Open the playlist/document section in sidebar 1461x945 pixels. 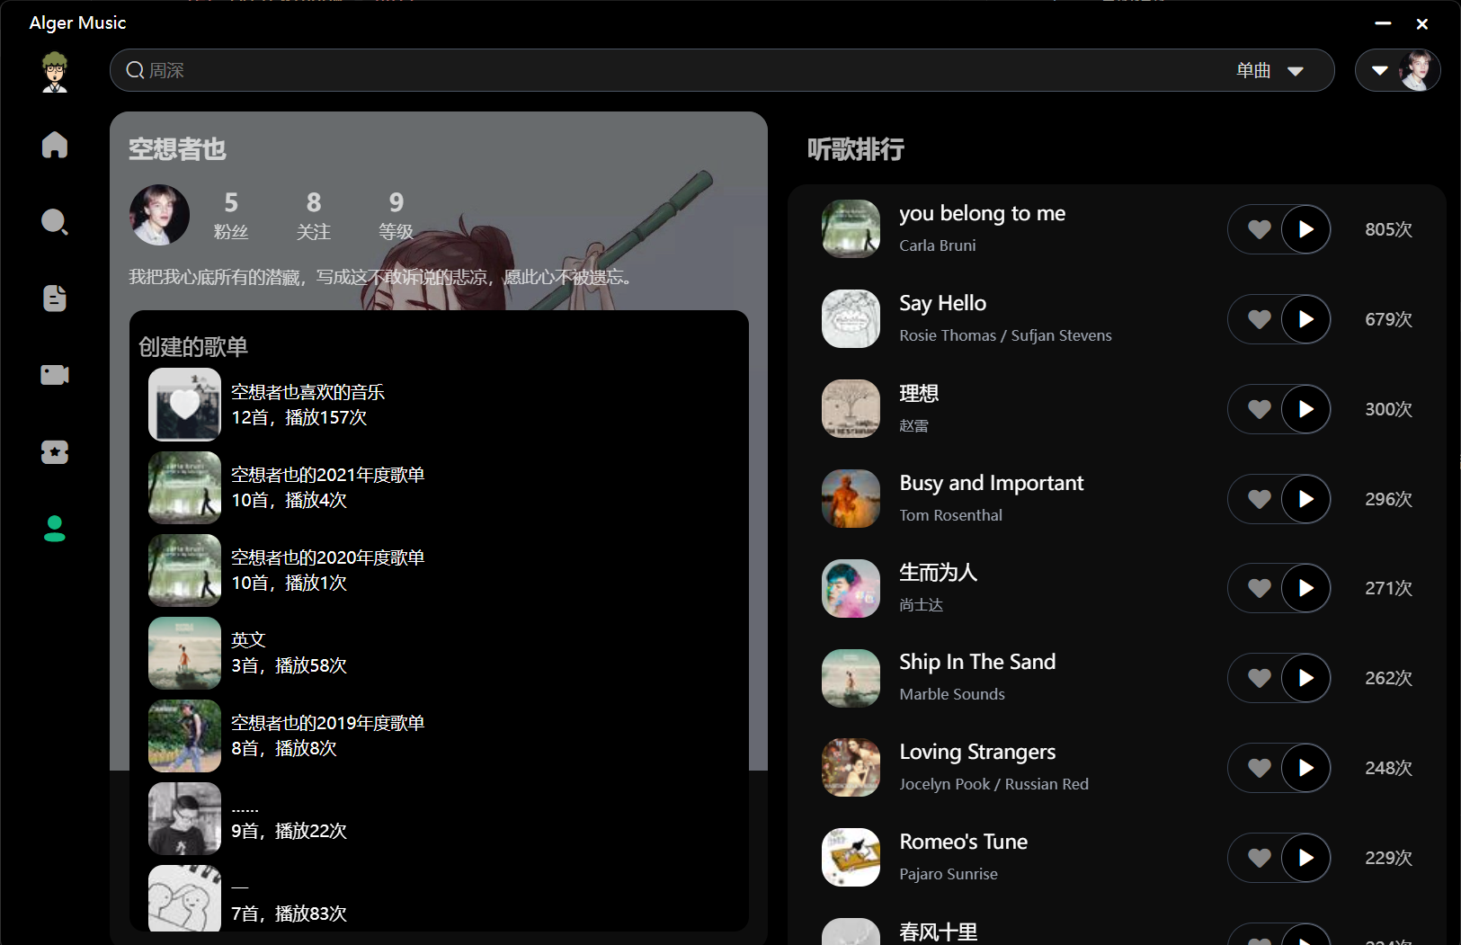click(x=54, y=298)
